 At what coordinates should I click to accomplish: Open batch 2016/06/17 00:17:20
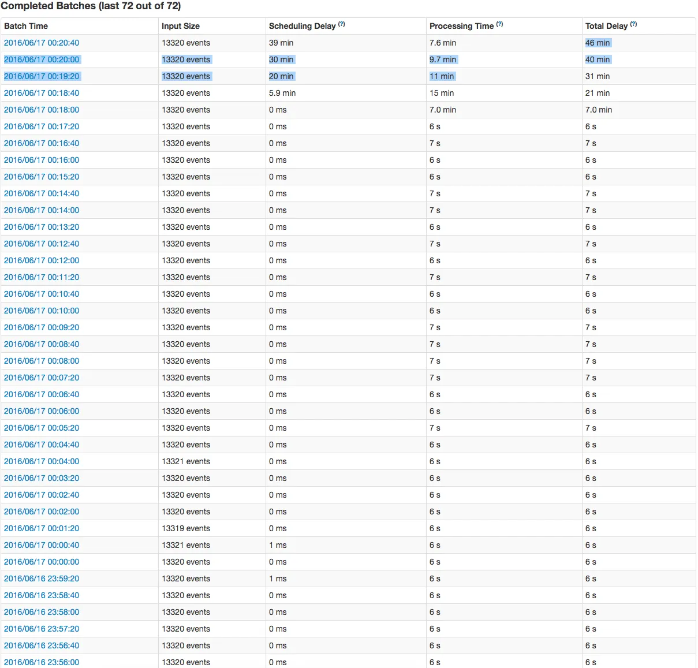click(42, 126)
